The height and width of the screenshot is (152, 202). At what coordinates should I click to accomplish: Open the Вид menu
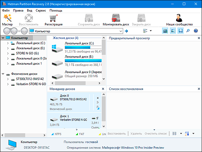coord(29,11)
